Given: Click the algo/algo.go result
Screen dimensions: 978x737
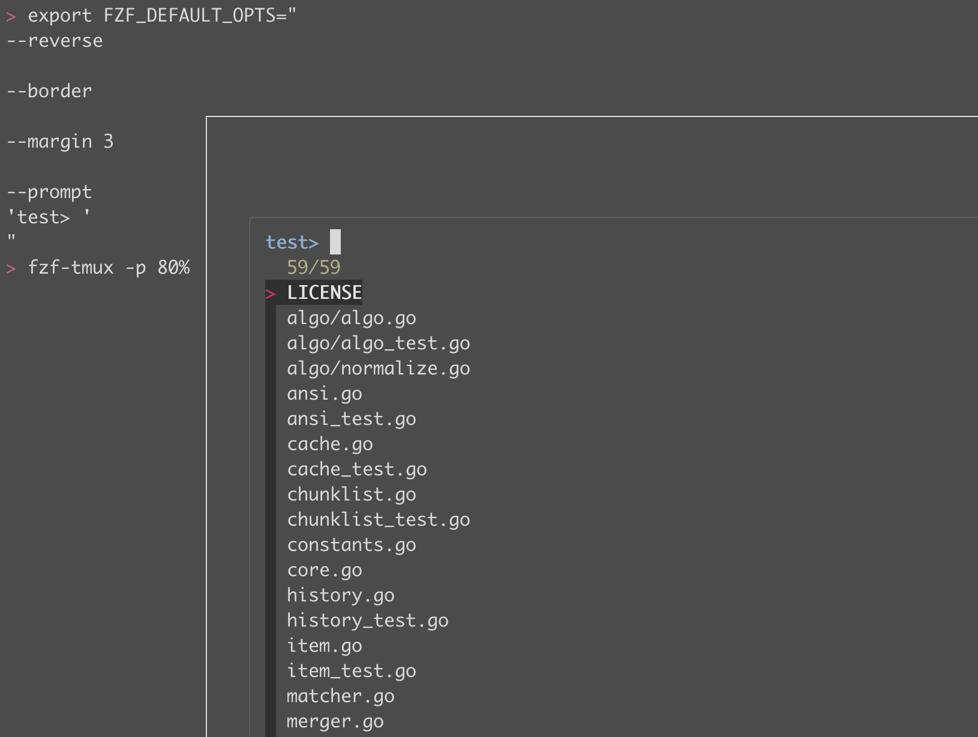Looking at the screenshot, I should (351, 317).
